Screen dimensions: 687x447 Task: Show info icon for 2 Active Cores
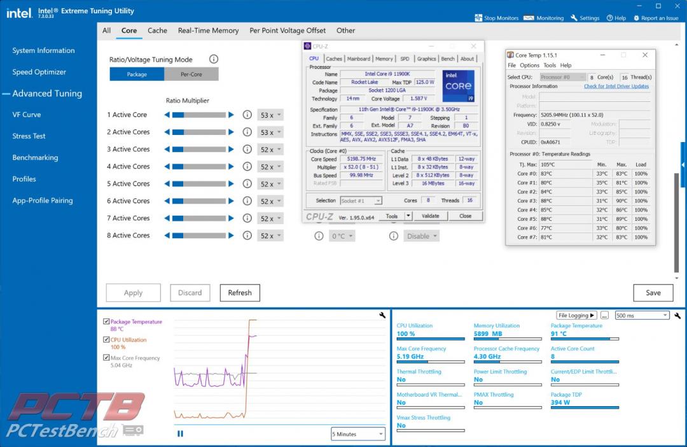point(247,132)
